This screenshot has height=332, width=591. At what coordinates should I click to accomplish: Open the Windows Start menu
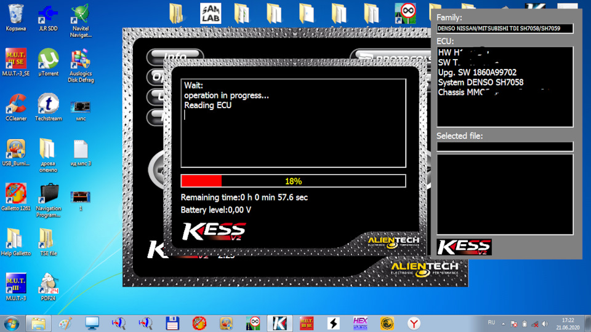tap(11, 323)
